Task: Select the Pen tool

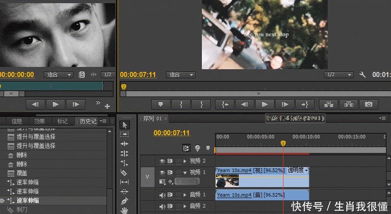Action: [125, 201]
